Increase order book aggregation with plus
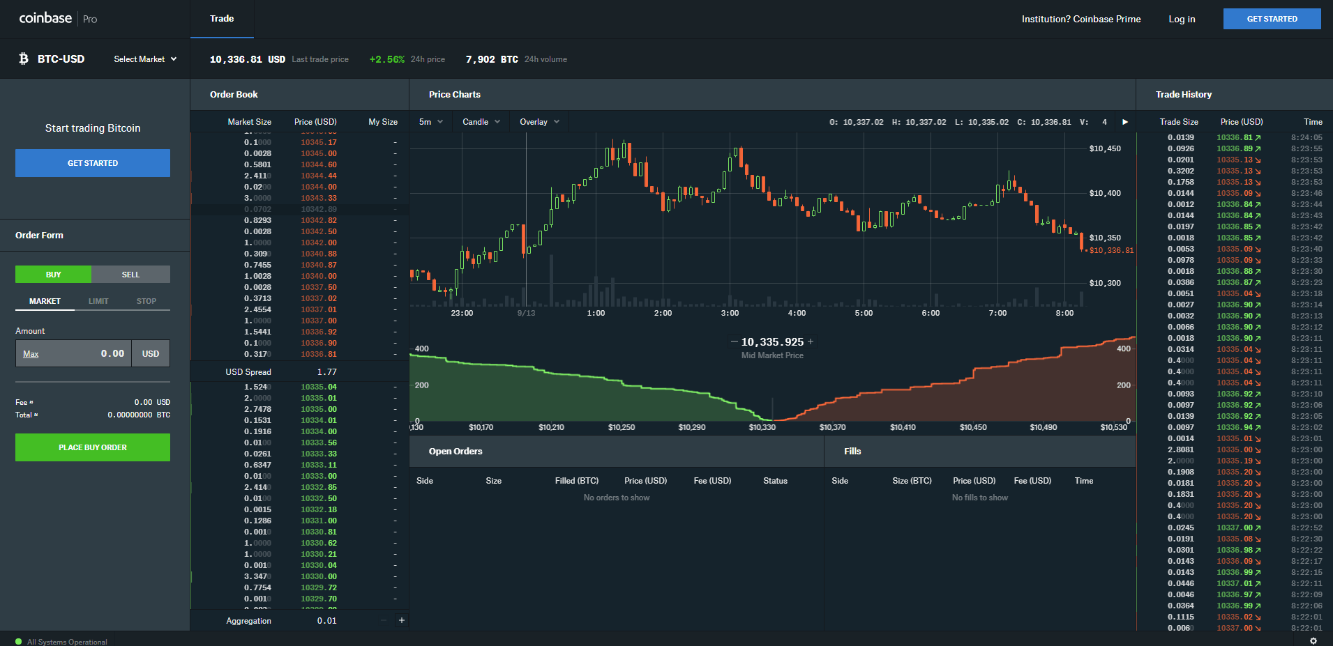This screenshot has height=646, width=1333. [401, 620]
